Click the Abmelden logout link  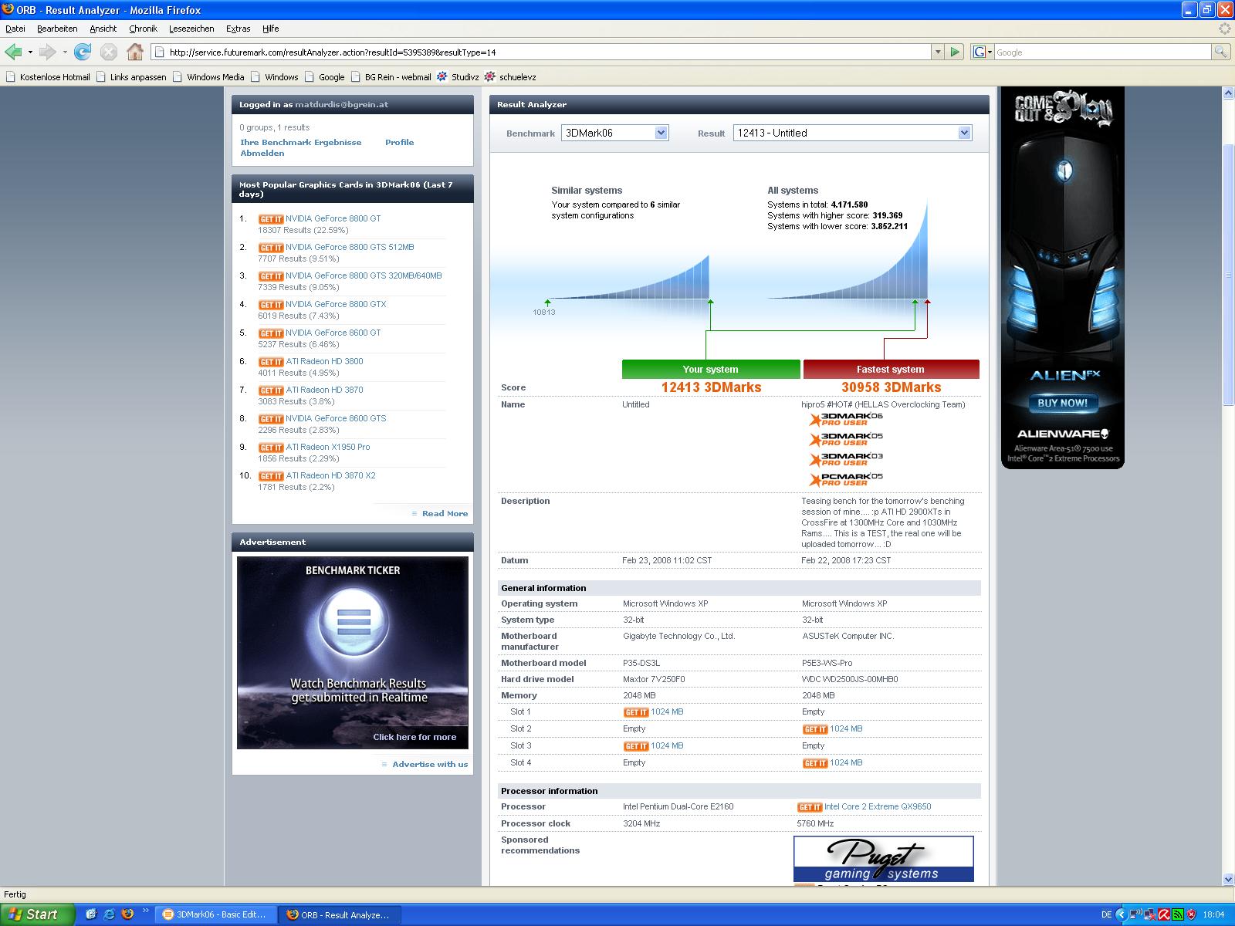click(x=262, y=153)
